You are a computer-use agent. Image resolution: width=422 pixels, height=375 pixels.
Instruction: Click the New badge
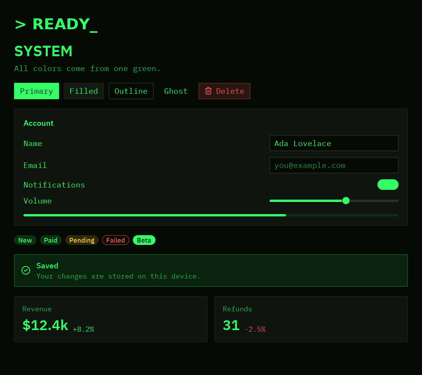coord(25,240)
